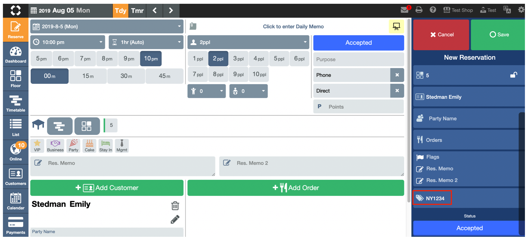Screen dimensions: 529x240
Task: Open the 1hr (Auto) duration dropdown
Action: click(x=146, y=42)
